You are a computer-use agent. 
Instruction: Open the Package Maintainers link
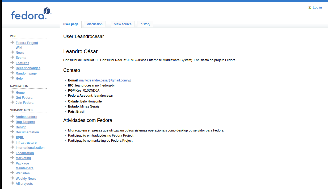(24, 166)
